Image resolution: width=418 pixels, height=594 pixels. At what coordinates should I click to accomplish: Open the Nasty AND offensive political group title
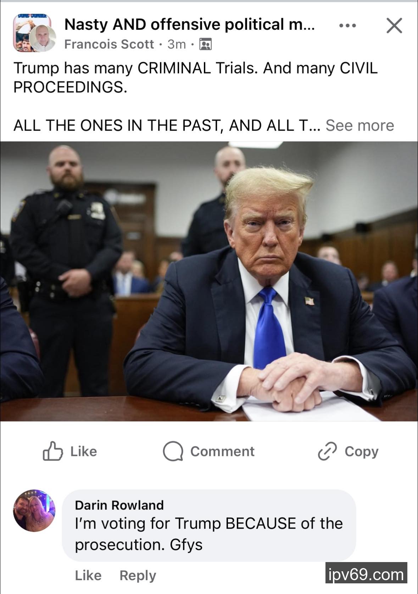[x=189, y=24]
